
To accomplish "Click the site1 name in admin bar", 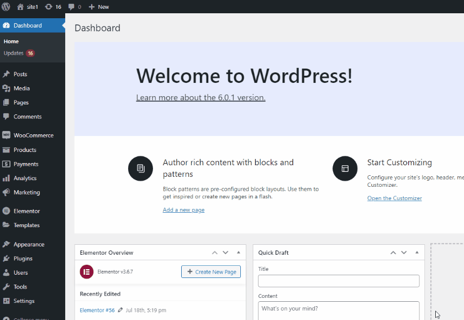I will [x=33, y=7].
